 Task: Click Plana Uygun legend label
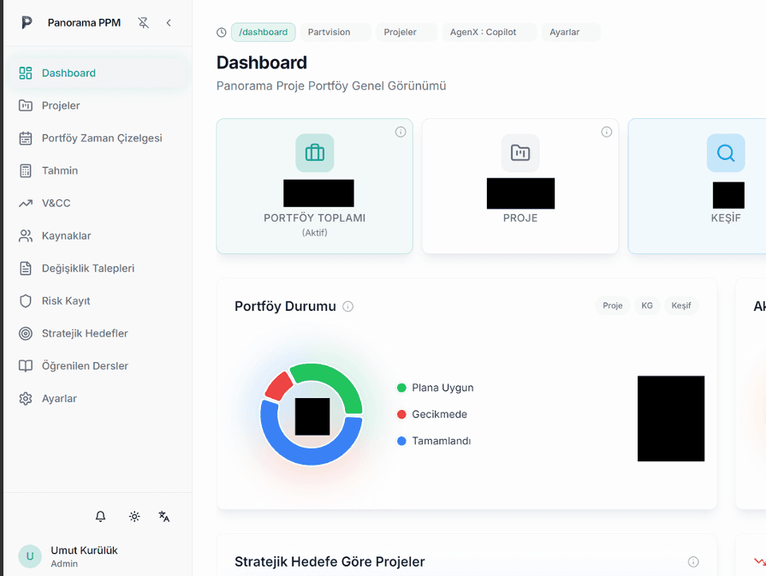[x=442, y=388]
